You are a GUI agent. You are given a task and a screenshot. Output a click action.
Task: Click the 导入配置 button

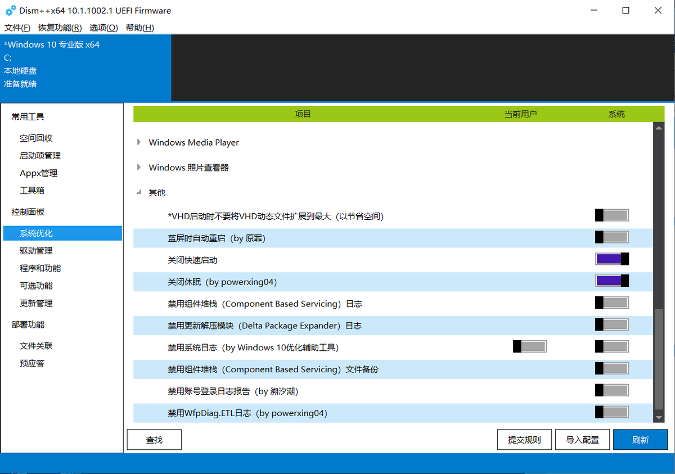pyautogui.click(x=582, y=440)
